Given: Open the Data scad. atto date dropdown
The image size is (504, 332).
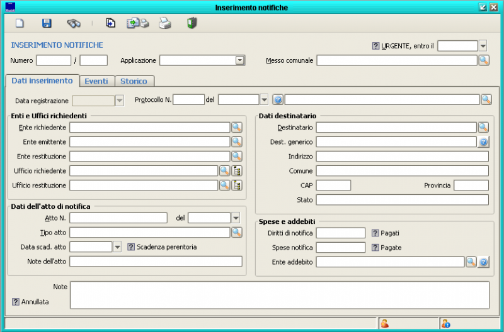Looking at the screenshot, I should point(117,247).
